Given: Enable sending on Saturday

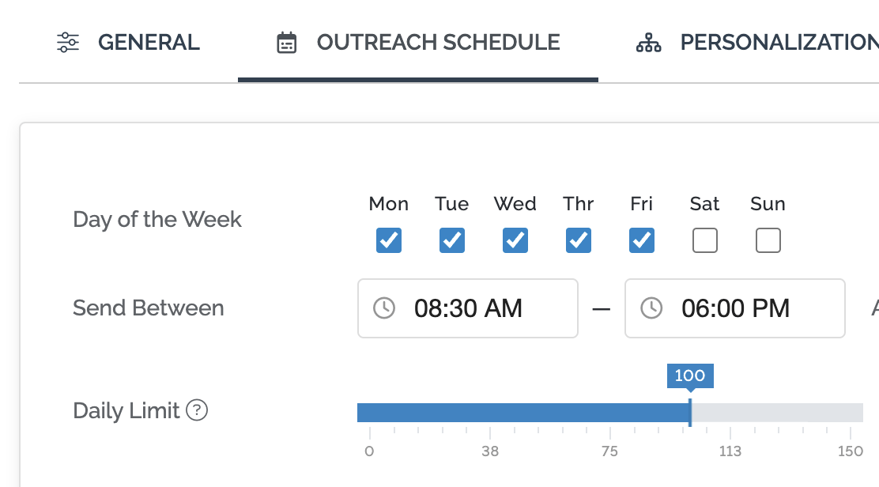Looking at the screenshot, I should tap(704, 240).
